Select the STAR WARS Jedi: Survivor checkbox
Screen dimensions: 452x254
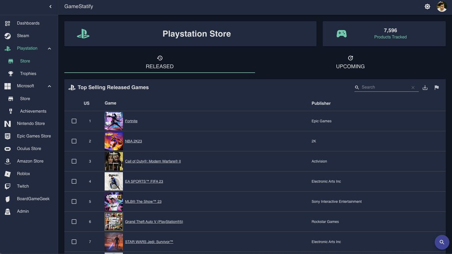(x=74, y=242)
